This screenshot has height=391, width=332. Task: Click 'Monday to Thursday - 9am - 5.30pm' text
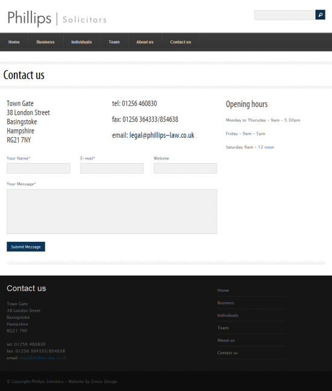(263, 120)
